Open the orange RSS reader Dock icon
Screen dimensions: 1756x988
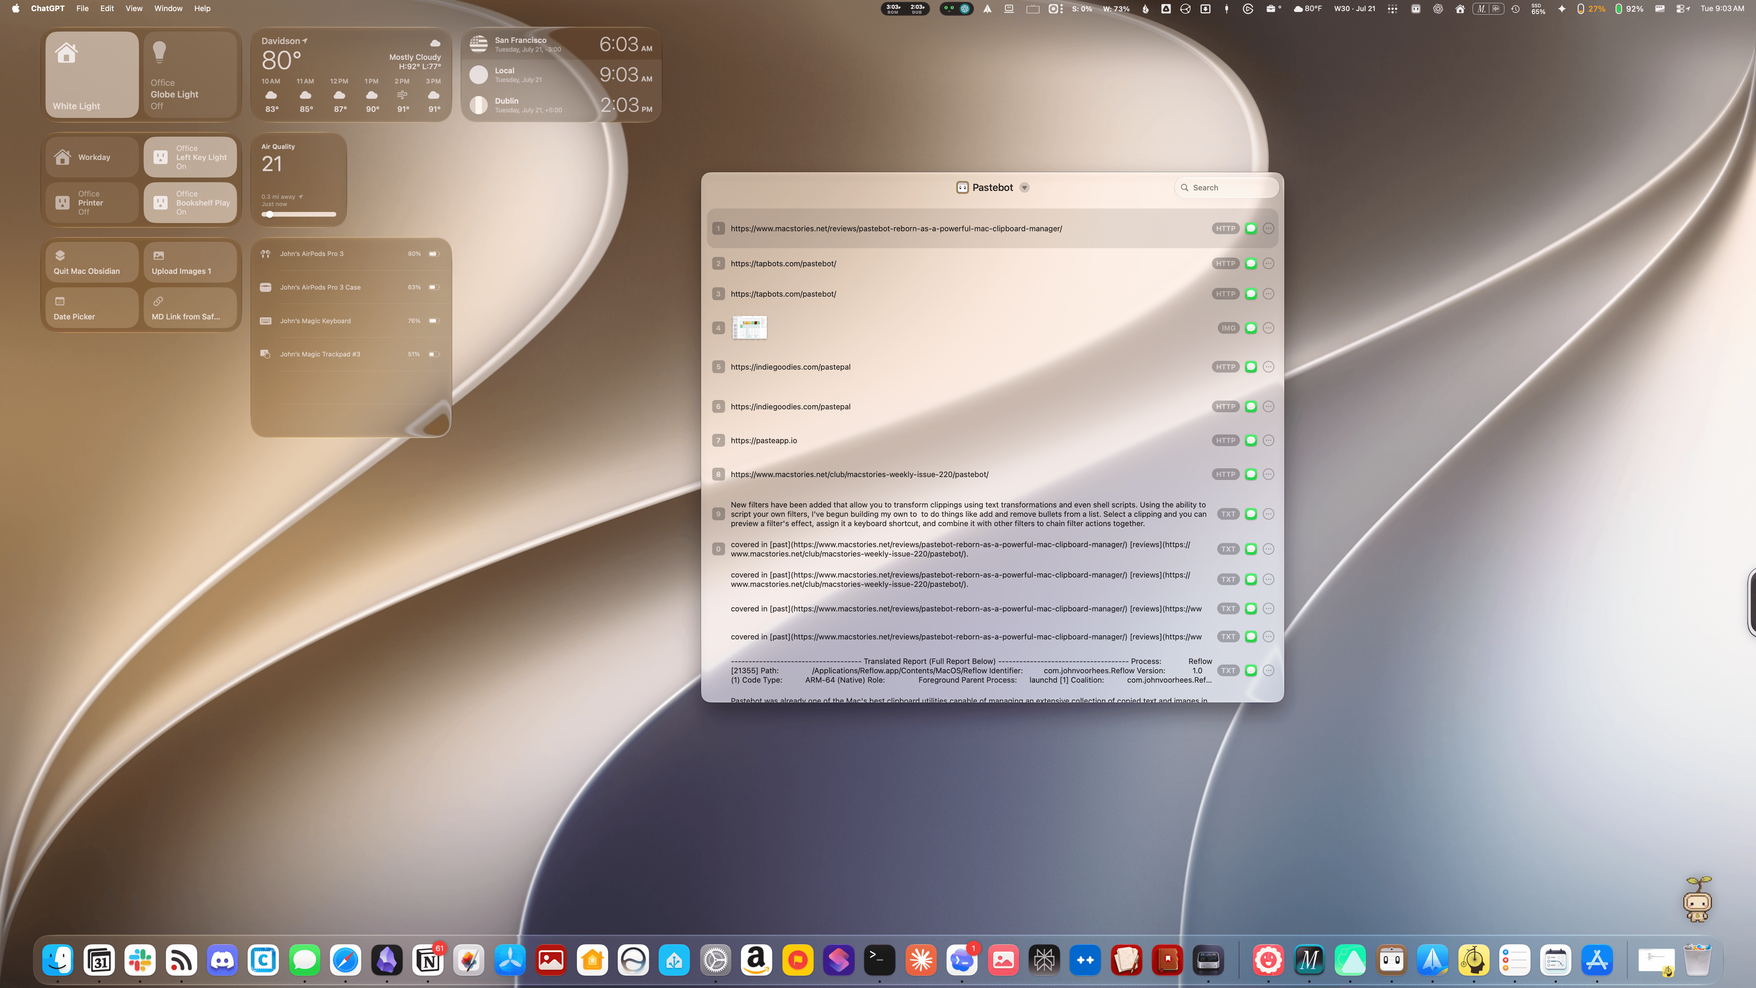(x=181, y=960)
